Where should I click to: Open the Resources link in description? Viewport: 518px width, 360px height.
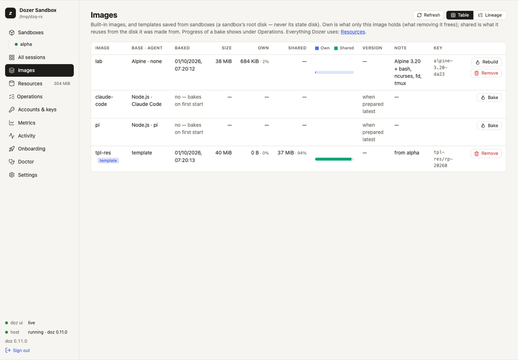tap(353, 32)
